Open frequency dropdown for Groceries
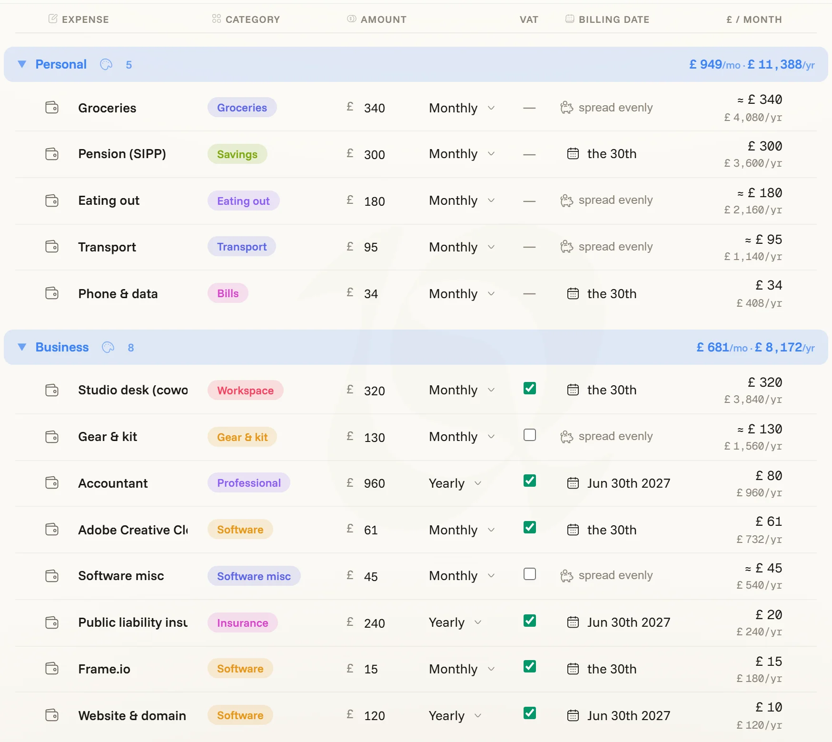The image size is (832, 742). pos(462,108)
